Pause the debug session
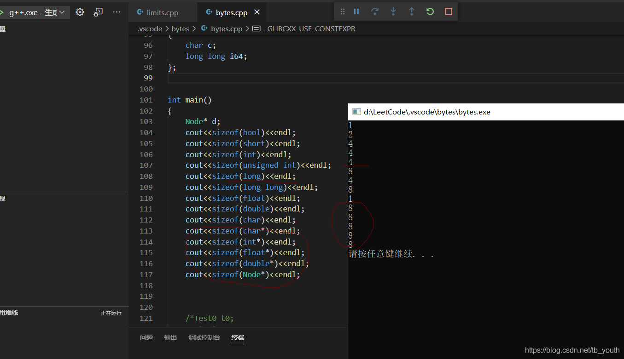 (x=356, y=11)
